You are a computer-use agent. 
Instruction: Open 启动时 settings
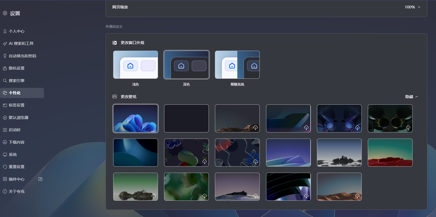coord(22,130)
